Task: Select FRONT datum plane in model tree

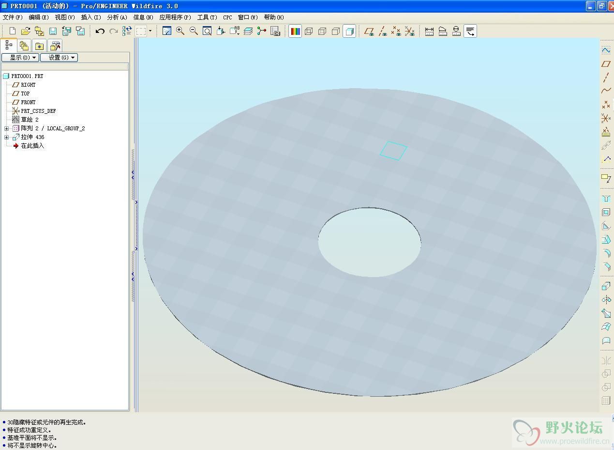Action: (x=28, y=102)
